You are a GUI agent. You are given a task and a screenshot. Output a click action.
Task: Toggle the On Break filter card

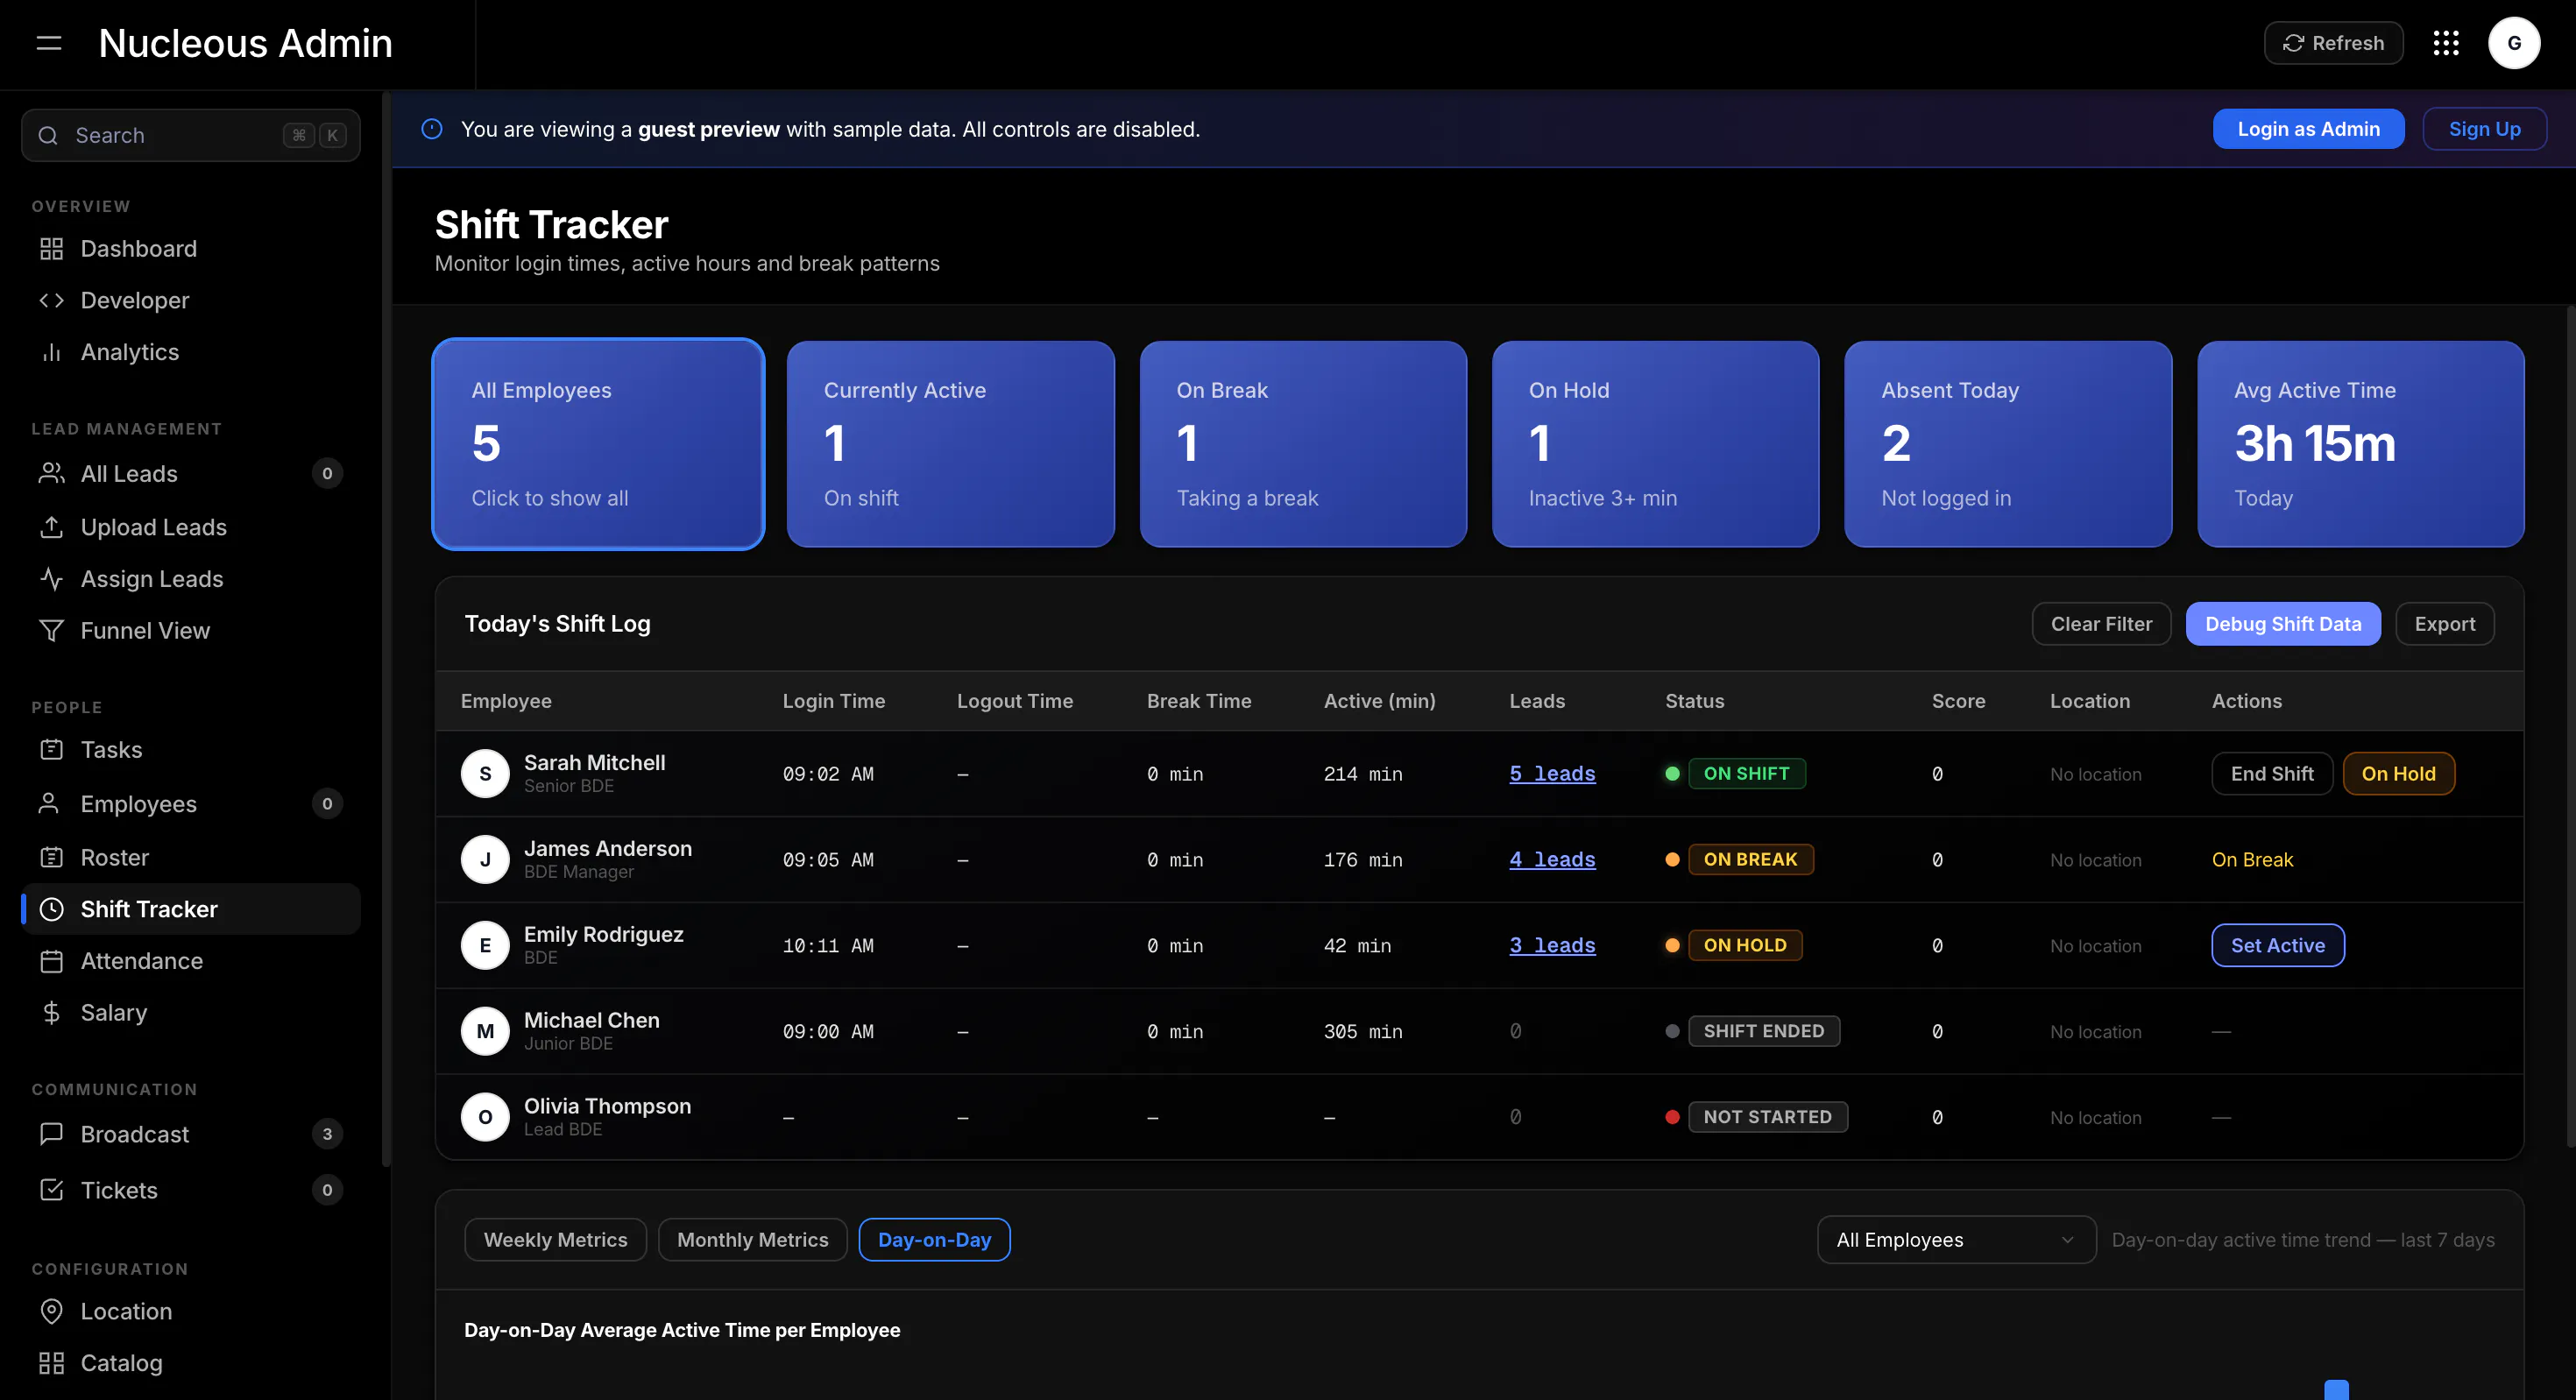(x=1303, y=444)
